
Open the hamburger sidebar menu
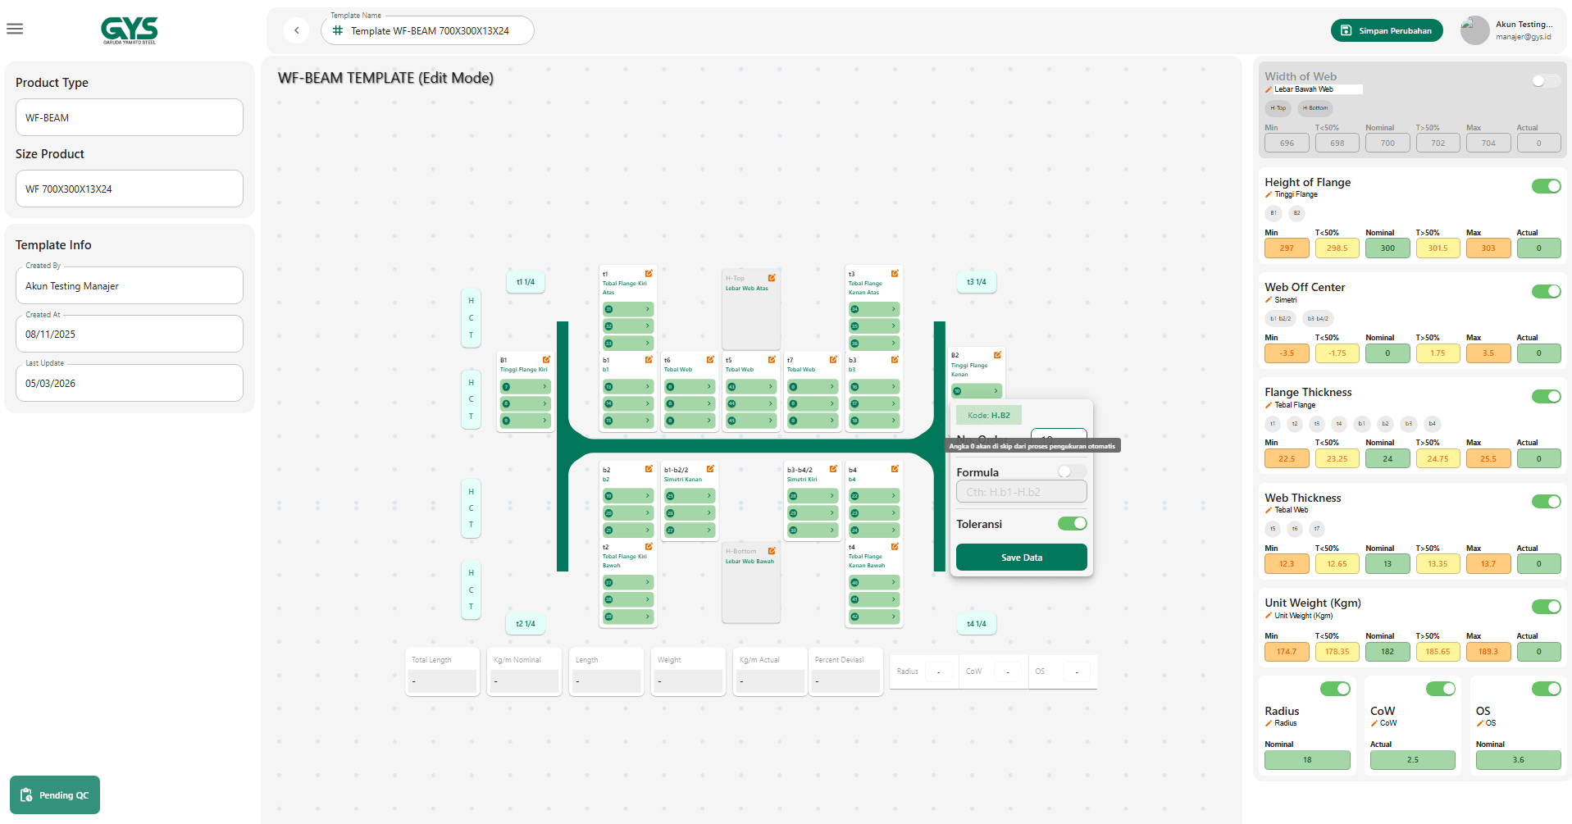pos(15,30)
